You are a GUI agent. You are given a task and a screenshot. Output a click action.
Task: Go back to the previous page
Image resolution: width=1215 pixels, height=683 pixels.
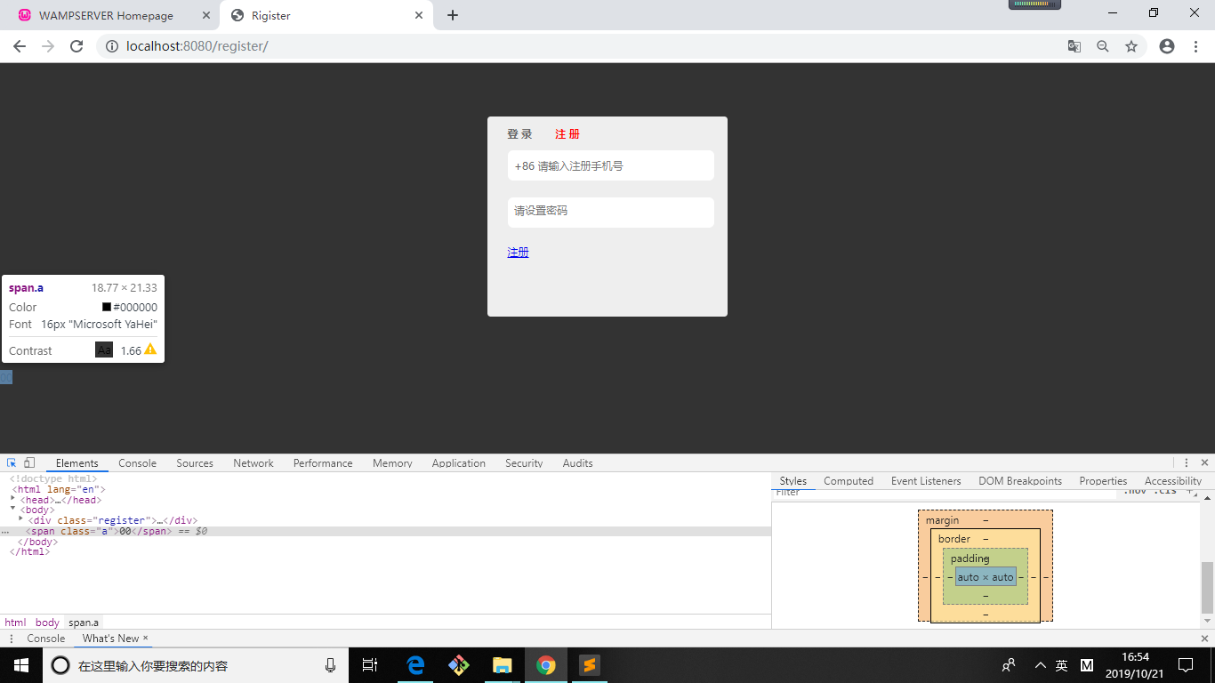pos(20,46)
